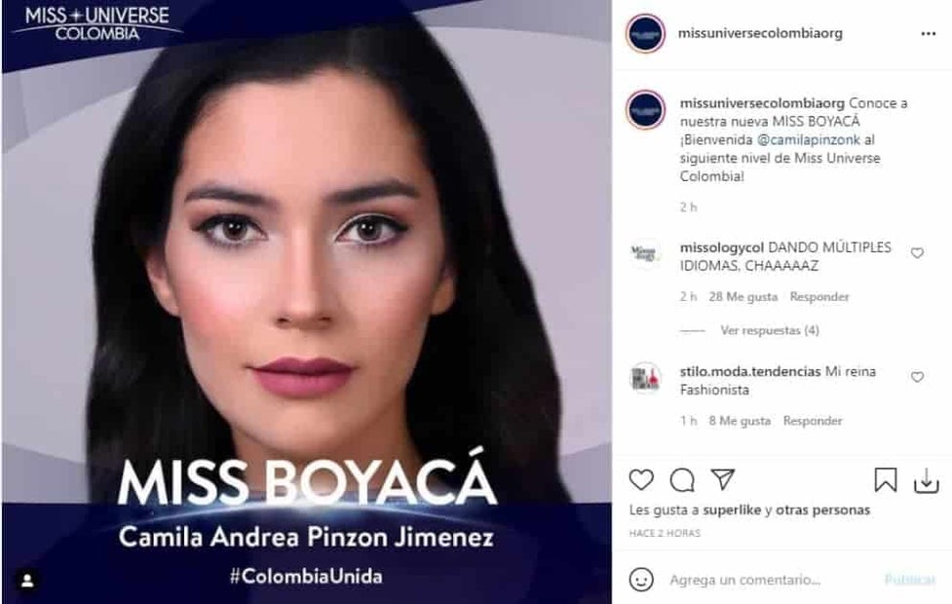
Task: Open emoji picker smiley icon
Action: 641,579
